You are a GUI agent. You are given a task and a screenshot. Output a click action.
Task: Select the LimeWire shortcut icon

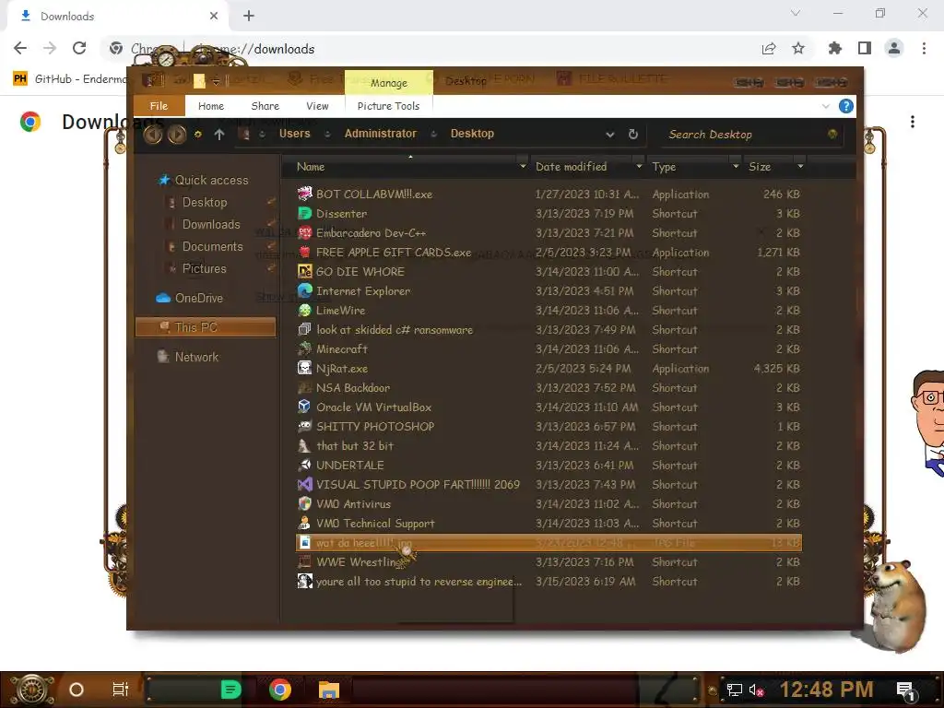point(304,310)
